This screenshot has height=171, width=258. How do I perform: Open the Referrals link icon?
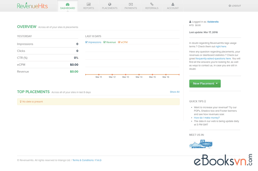(x=152, y=5)
